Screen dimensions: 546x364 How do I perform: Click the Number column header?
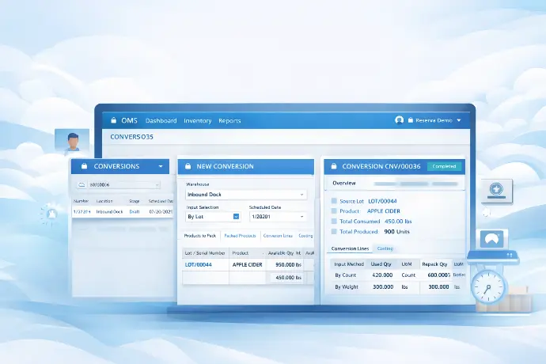coord(82,201)
